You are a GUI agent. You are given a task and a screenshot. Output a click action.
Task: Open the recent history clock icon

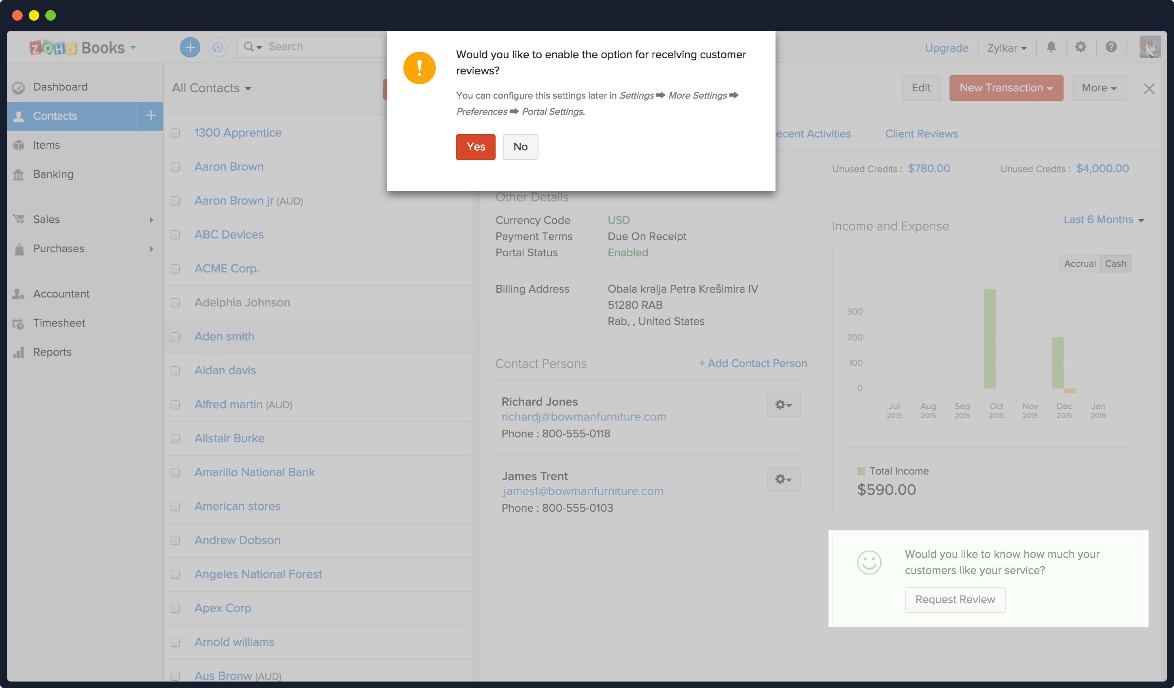217,47
